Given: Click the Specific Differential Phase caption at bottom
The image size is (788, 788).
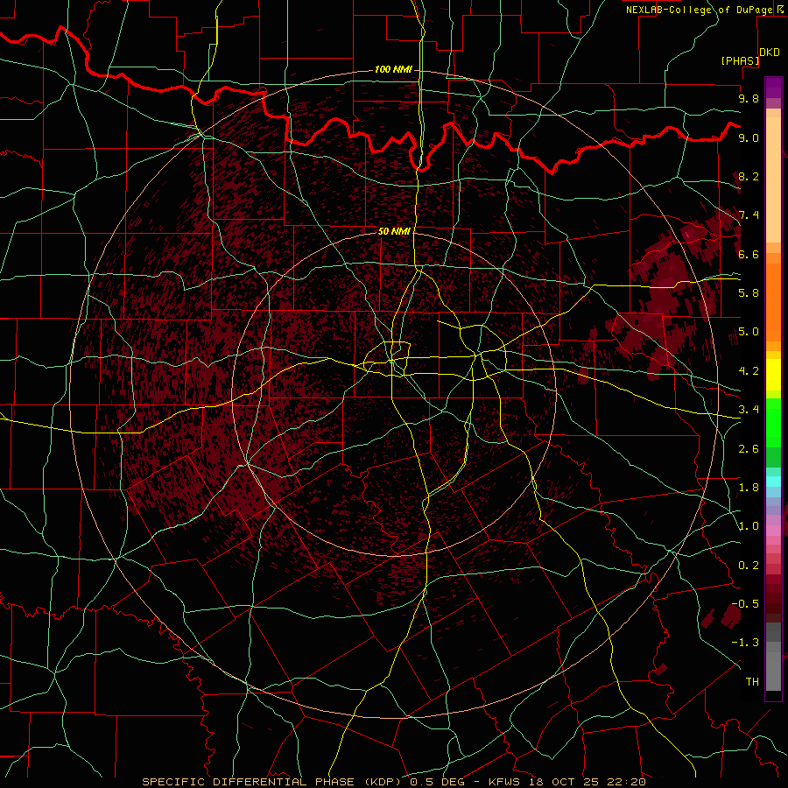Looking at the screenshot, I should pyautogui.click(x=393, y=782).
